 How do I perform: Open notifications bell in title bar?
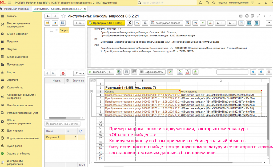point(200,3)
